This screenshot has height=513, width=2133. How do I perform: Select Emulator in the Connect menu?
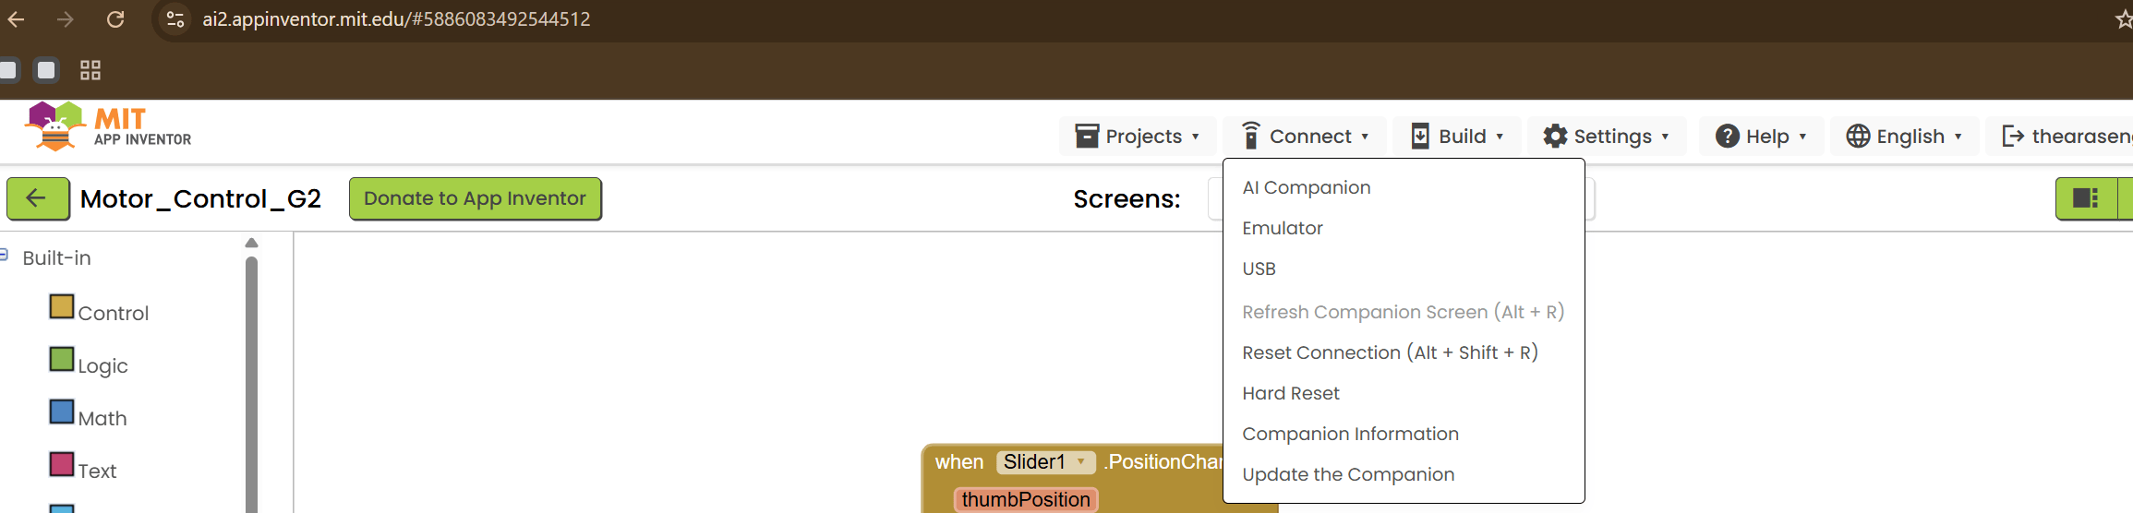click(1282, 228)
